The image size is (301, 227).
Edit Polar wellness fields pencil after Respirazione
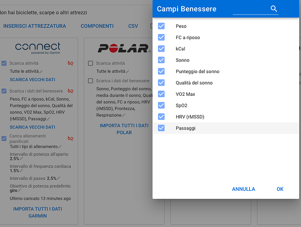tap(123, 115)
